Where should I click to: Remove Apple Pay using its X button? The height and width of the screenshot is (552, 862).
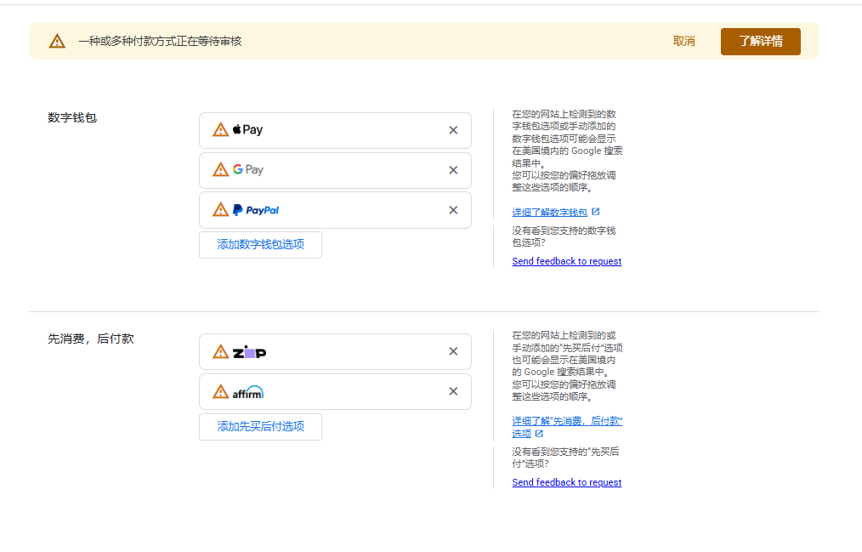click(x=453, y=129)
